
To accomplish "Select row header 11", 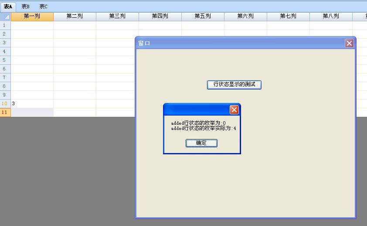I will coord(5,112).
